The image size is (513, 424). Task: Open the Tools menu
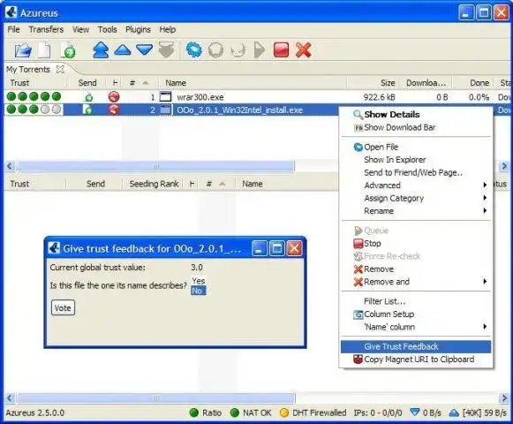click(108, 29)
